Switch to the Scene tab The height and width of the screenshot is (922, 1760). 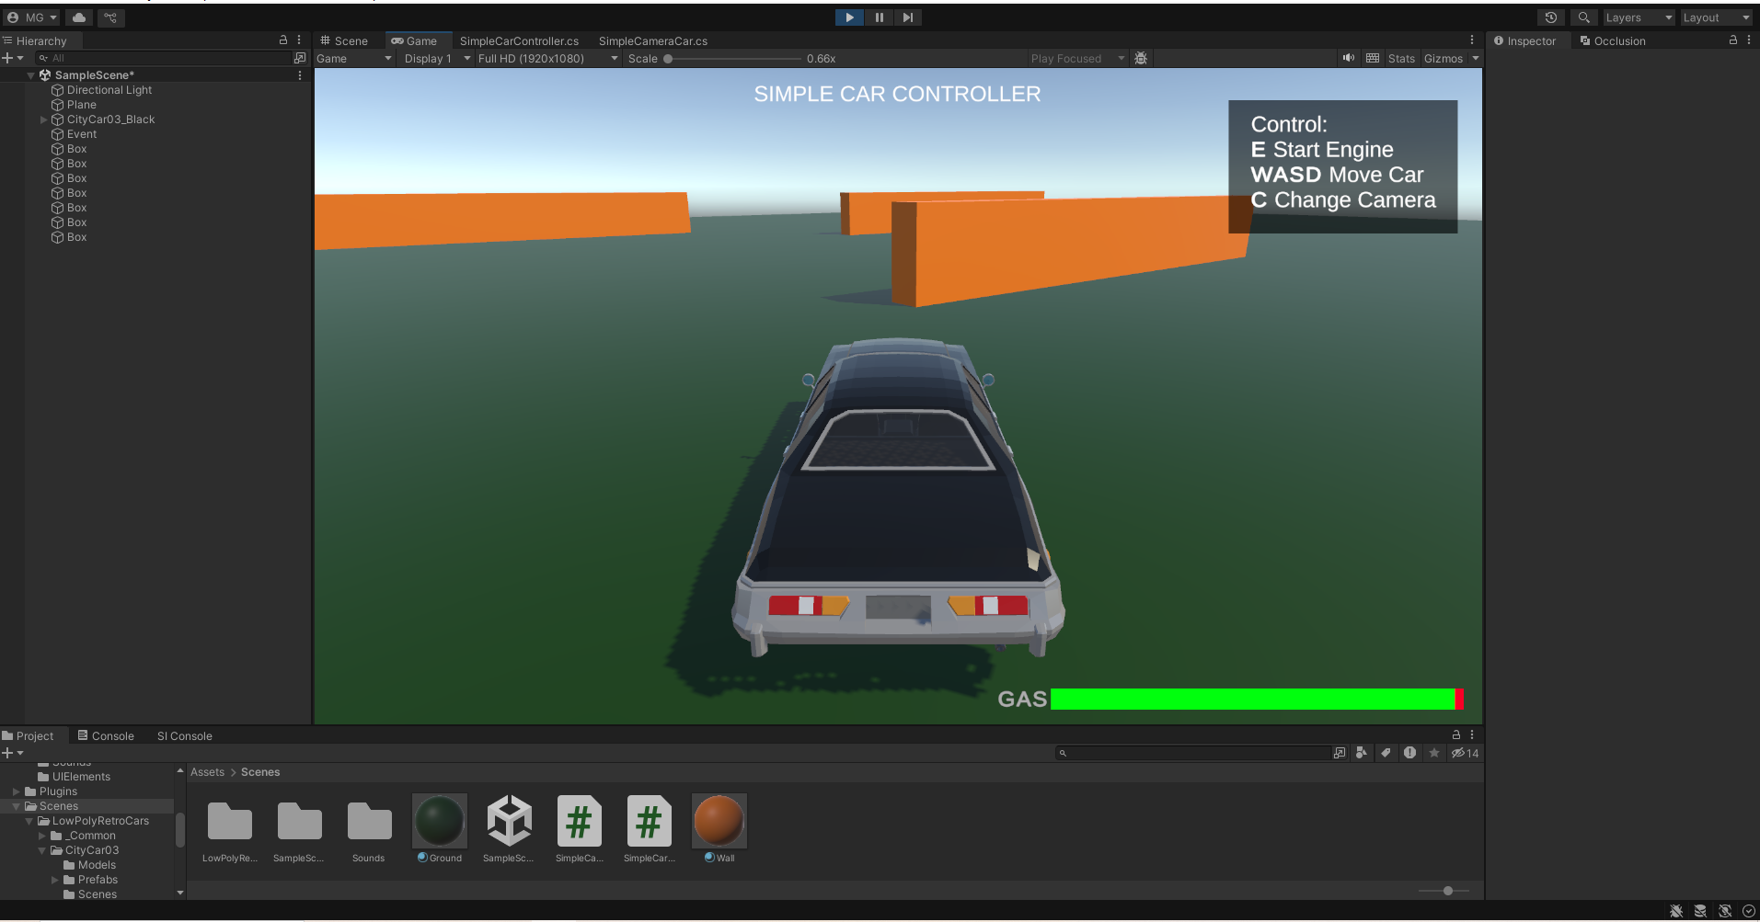point(344,40)
